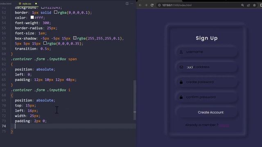Click the share page icon
Screen dimensions: 262x147
pos(248,5)
